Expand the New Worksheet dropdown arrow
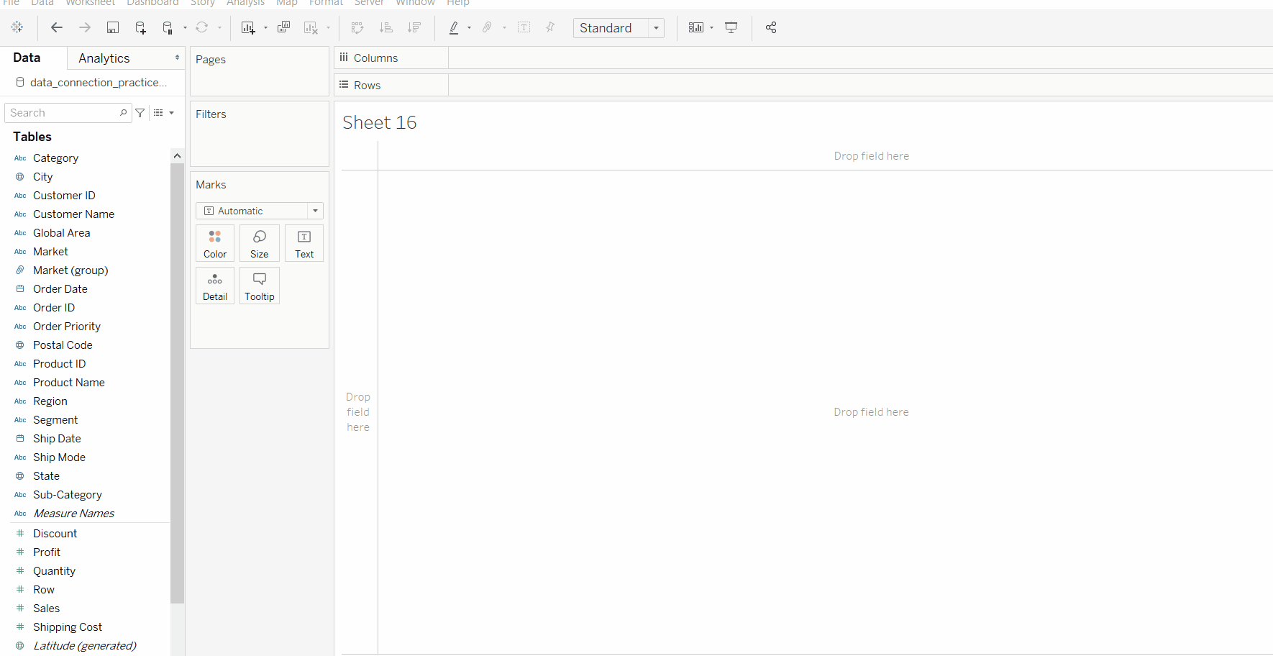This screenshot has height=656, width=1273. coord(265,28)
